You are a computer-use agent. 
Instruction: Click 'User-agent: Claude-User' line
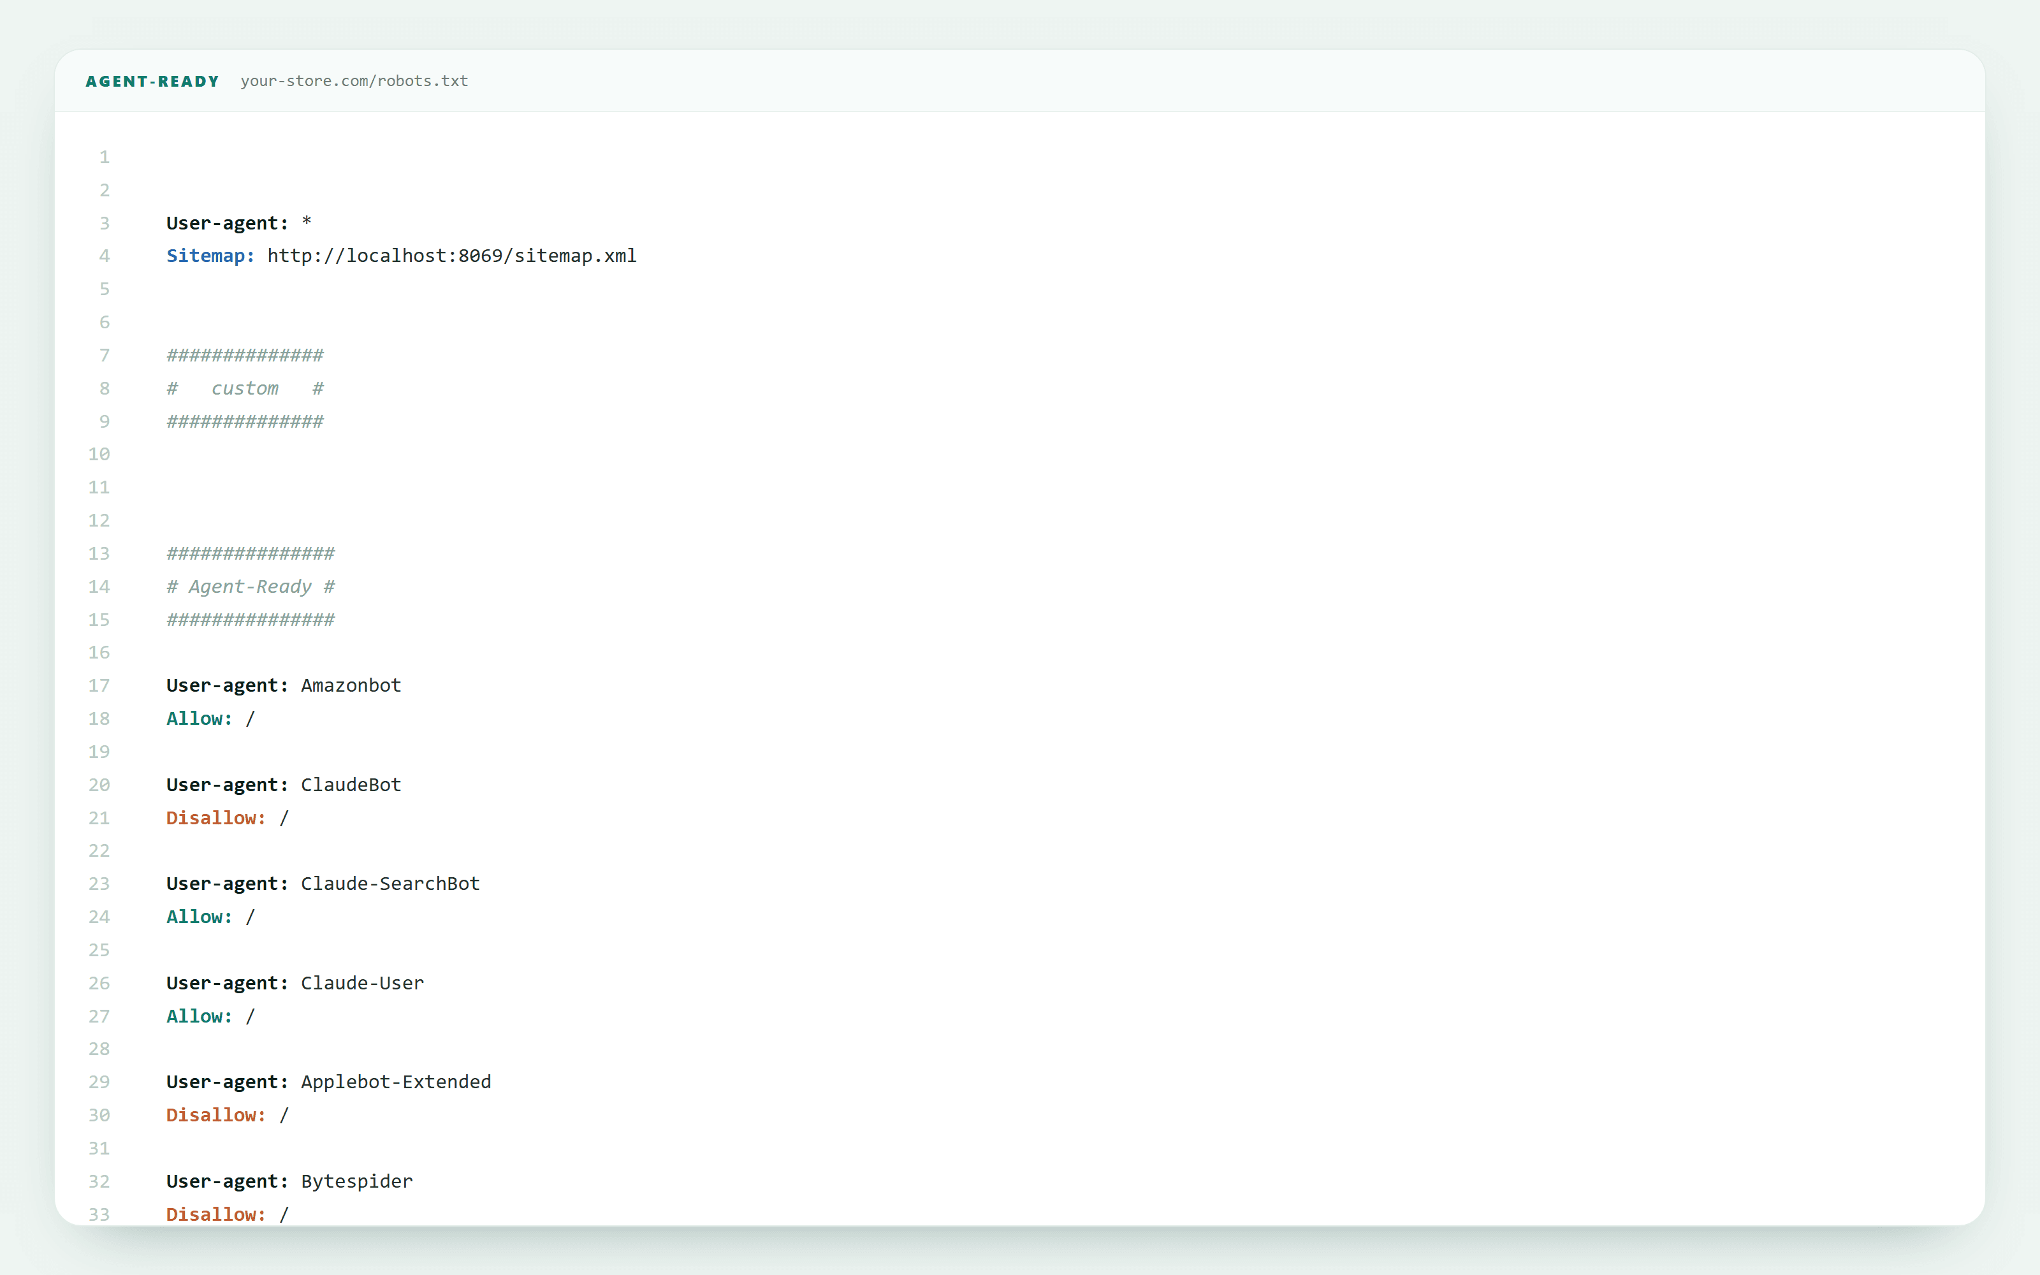click(x=295, y=983)
